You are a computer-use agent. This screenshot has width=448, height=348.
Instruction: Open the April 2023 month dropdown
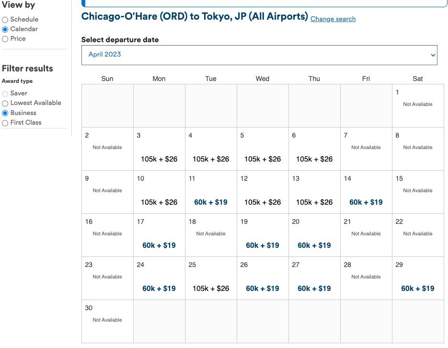pyautogui.click(x=259, y=55)
